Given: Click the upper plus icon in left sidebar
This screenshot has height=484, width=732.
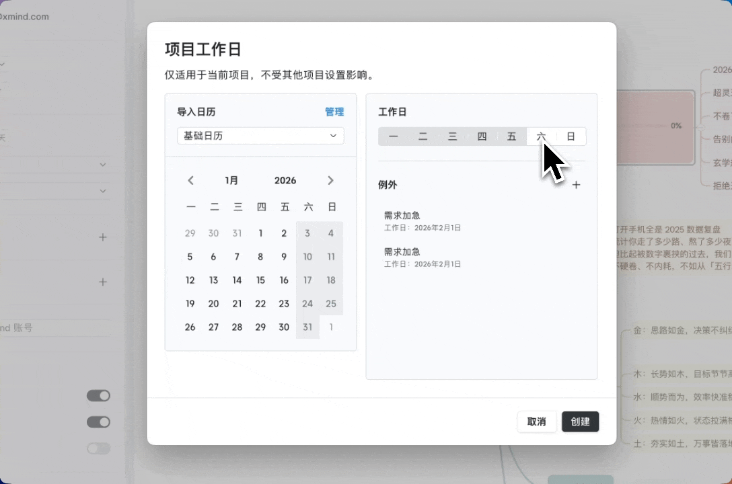Looking at the screenshot, I should (102, 237).
